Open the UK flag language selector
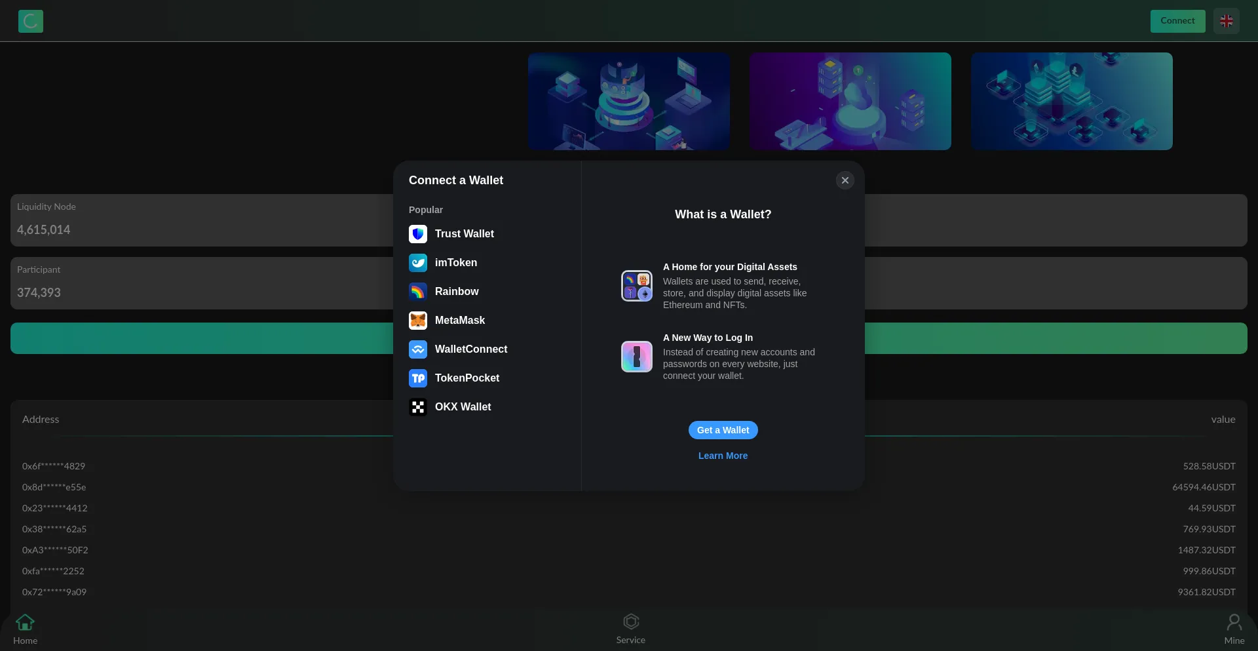The image size is (1258, 651). pyautogui.click(x=1227, y=21)
